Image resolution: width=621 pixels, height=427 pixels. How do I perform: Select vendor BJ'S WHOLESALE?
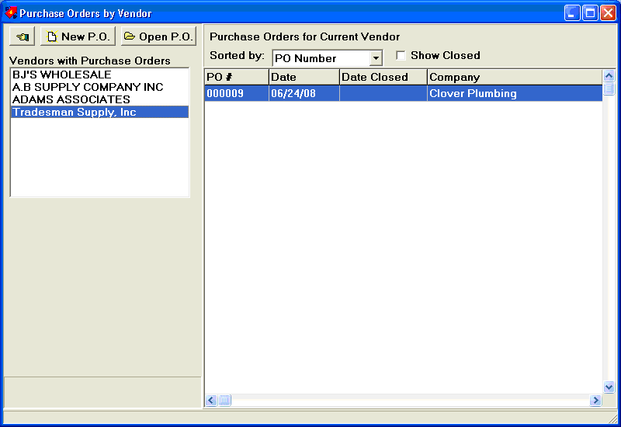pos(99,75)
